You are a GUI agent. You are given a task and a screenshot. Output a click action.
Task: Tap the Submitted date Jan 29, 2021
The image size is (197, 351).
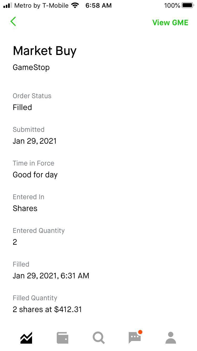click(35, 141)
